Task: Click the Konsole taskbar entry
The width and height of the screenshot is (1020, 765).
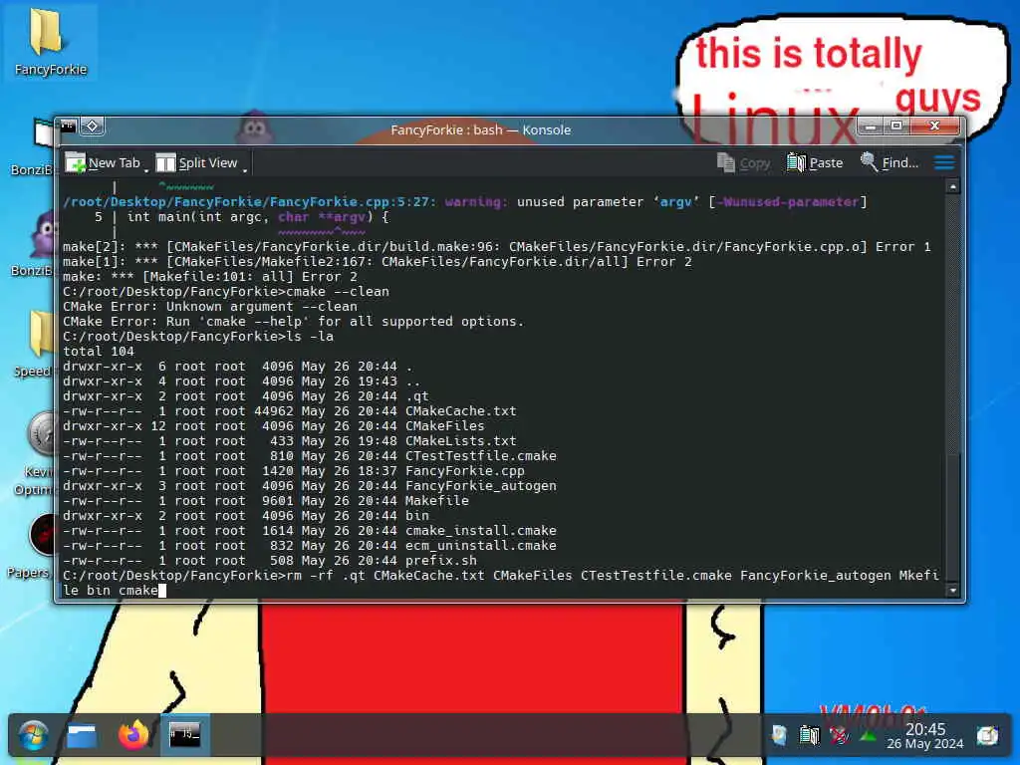Action: click(x=184, y=735)
